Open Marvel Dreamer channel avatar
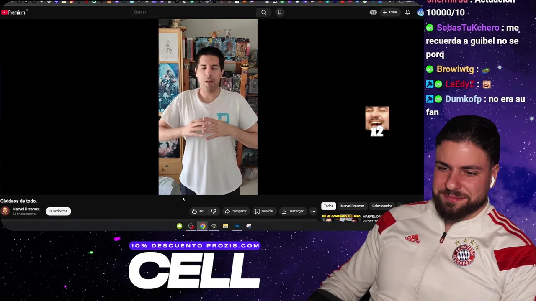This screenshot has width=536, height=301. [x=5, y=211]
